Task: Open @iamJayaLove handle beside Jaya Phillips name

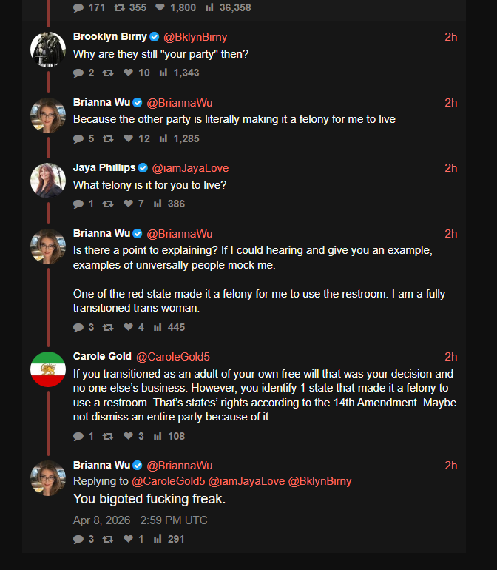Action: (190, 167)
